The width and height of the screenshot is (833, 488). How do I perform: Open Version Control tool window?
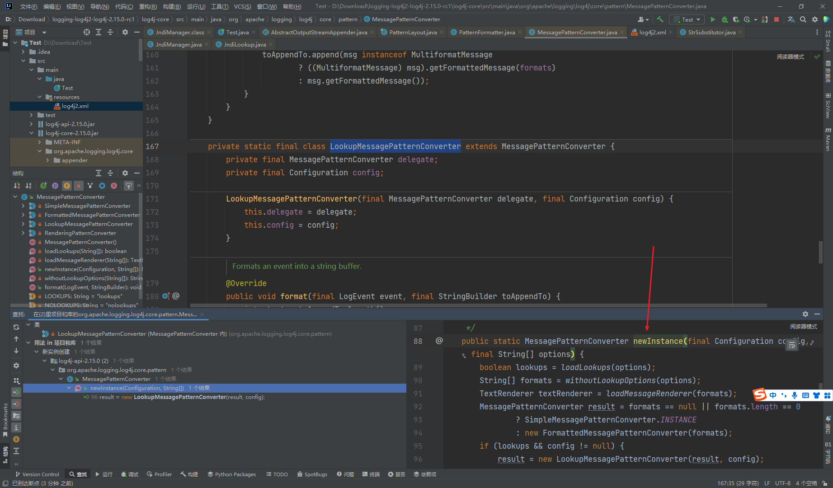[37, 474]
